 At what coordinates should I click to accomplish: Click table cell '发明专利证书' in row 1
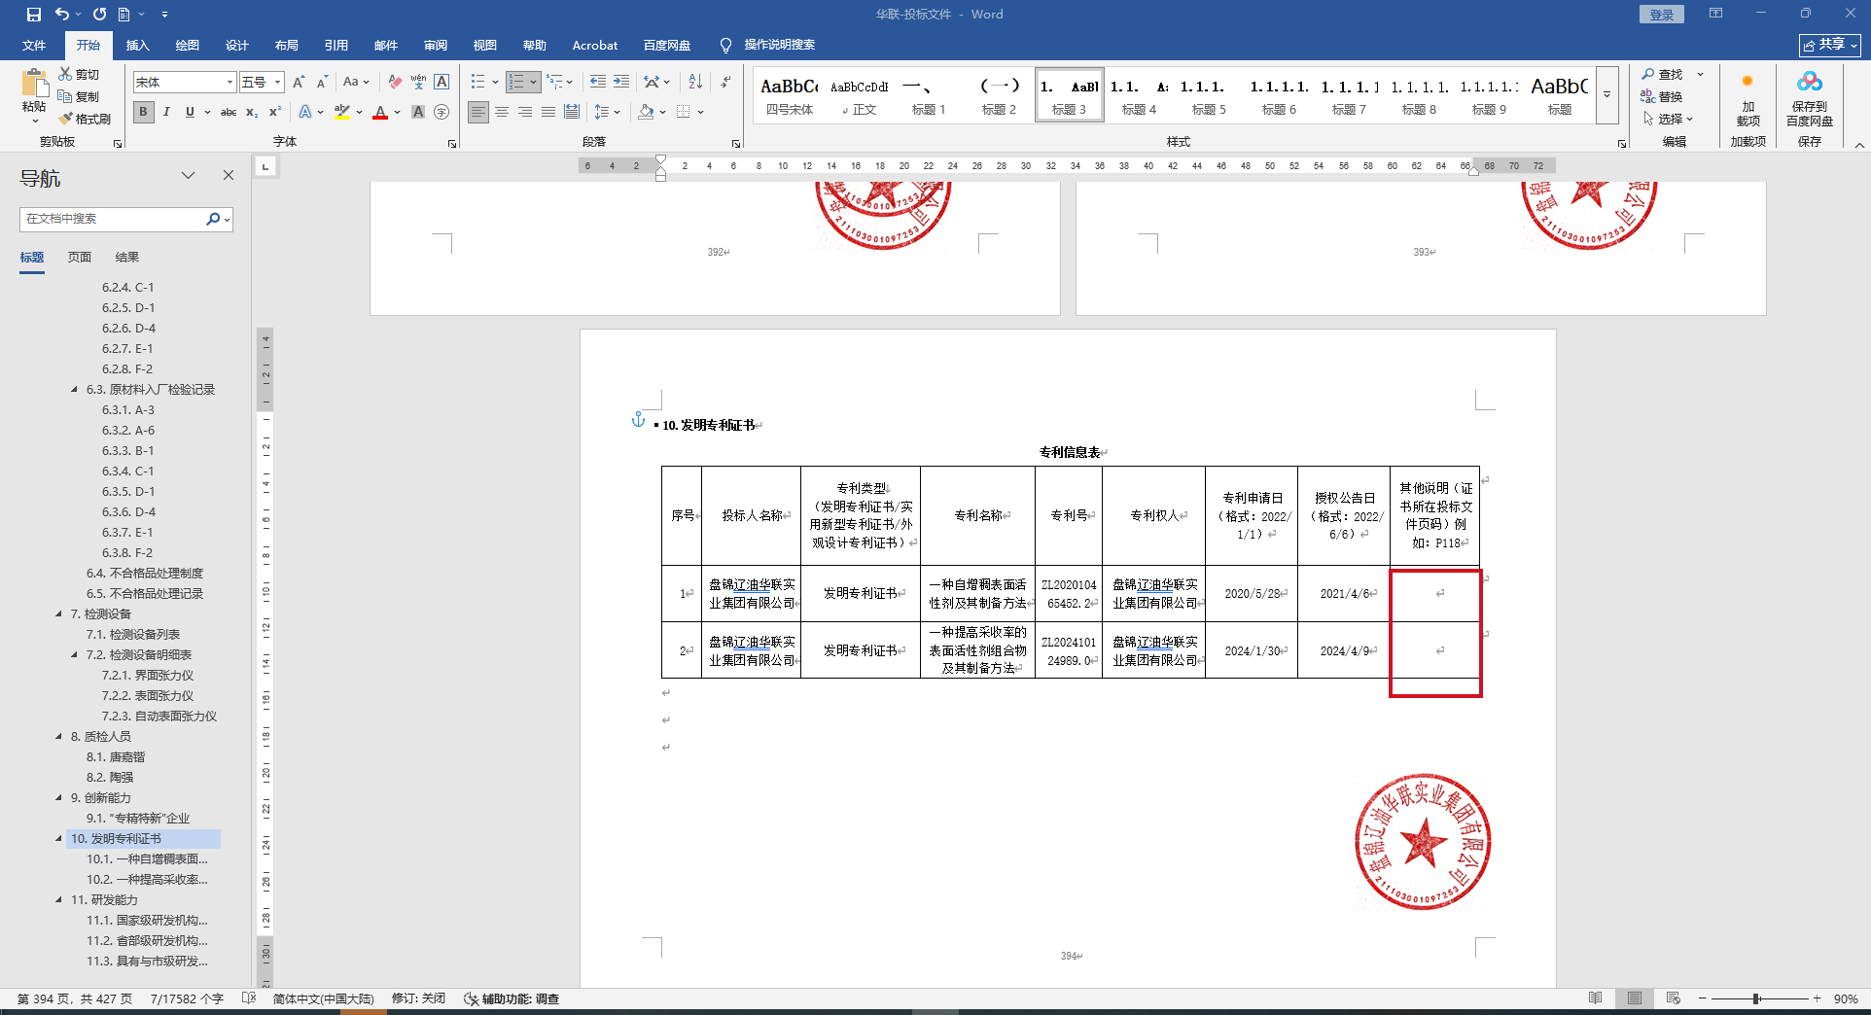861,593
